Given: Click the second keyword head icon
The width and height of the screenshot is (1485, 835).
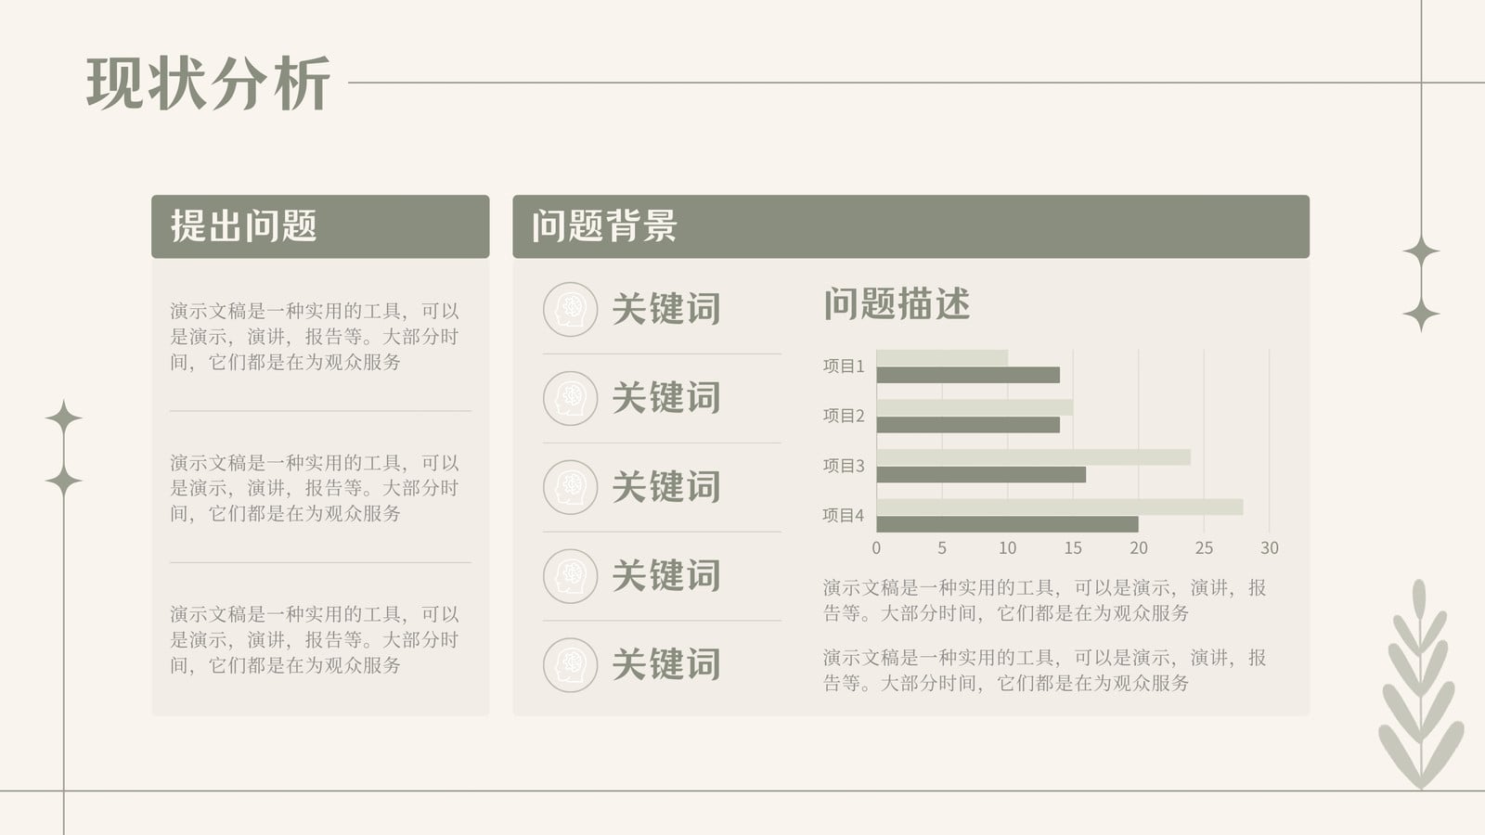Looking at the screenshot, I should pyautogui.click(x=570, y=398).
